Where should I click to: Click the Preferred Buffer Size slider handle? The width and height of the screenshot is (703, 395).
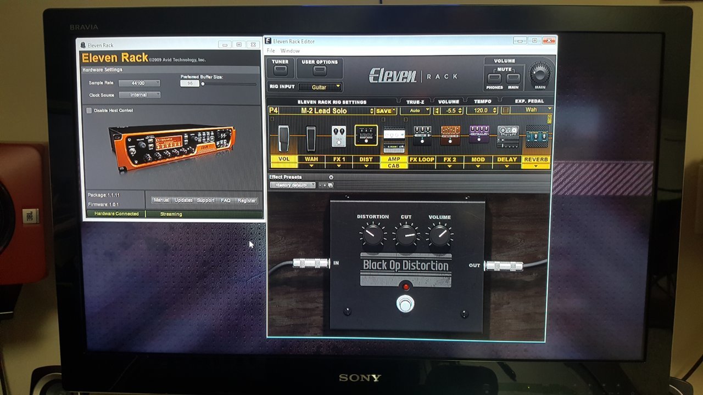[203, 84]
